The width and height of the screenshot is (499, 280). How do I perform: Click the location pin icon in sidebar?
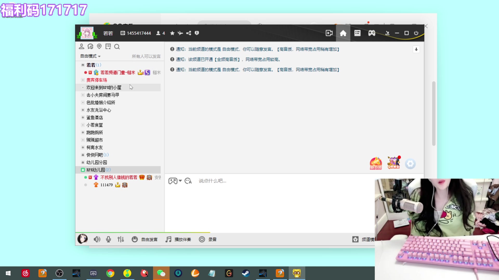click(x=99, y=46)
